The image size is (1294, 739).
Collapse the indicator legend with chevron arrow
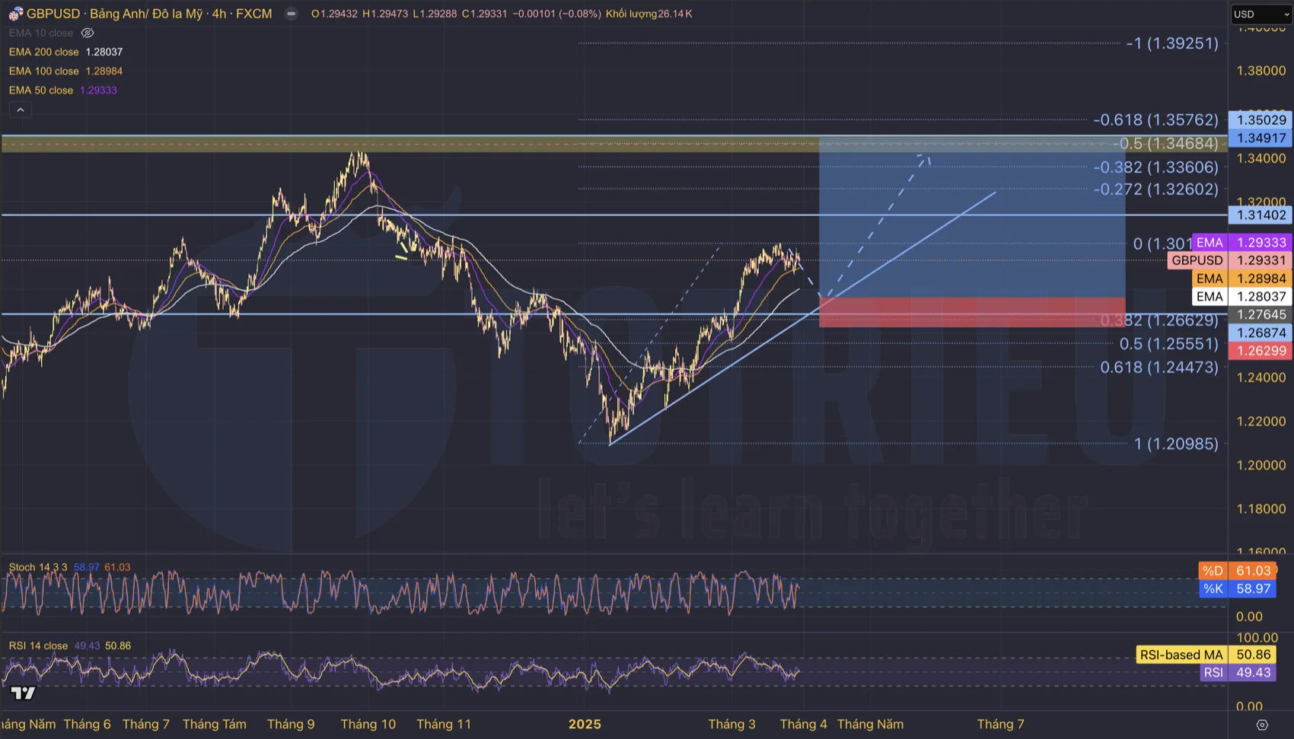20,109
